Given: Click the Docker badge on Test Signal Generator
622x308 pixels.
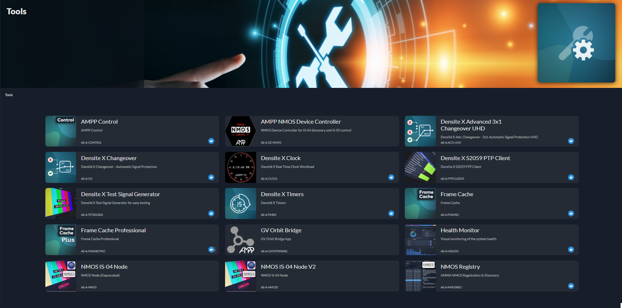Looking at the screenshot, I should pyautogui.click(x=212, y=213).
